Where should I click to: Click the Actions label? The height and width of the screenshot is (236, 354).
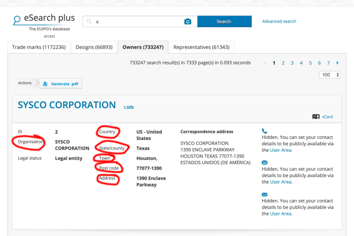(x=25, y=83)
